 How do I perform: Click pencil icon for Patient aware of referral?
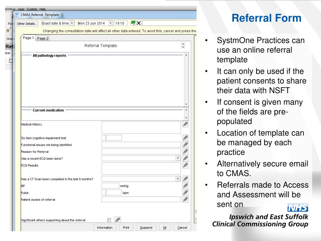coord(186,199)
